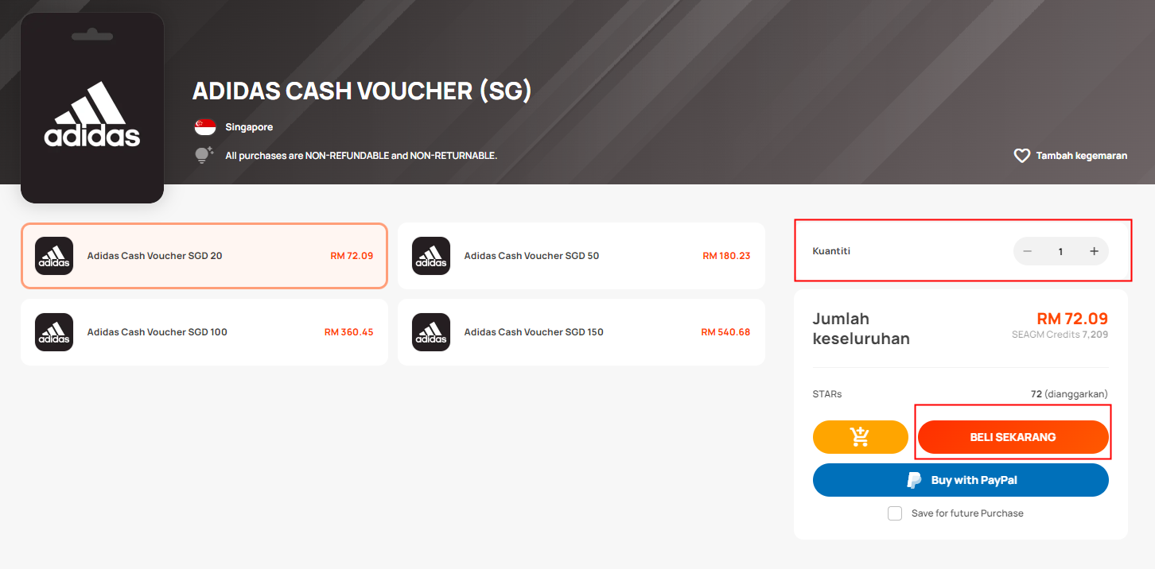The height and width of the screenshot is (569, 1155).
Task: Select the RM 540.68 SGD 150 voucher
Action: [581, 332]
